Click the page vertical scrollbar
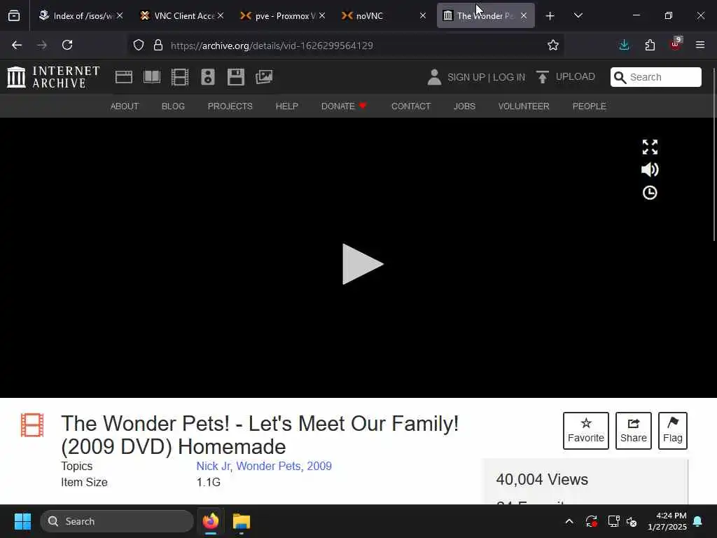 click(x=713, y=154)
